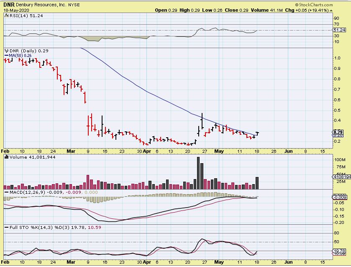Click the NYSE exchange label

[74, 5]
